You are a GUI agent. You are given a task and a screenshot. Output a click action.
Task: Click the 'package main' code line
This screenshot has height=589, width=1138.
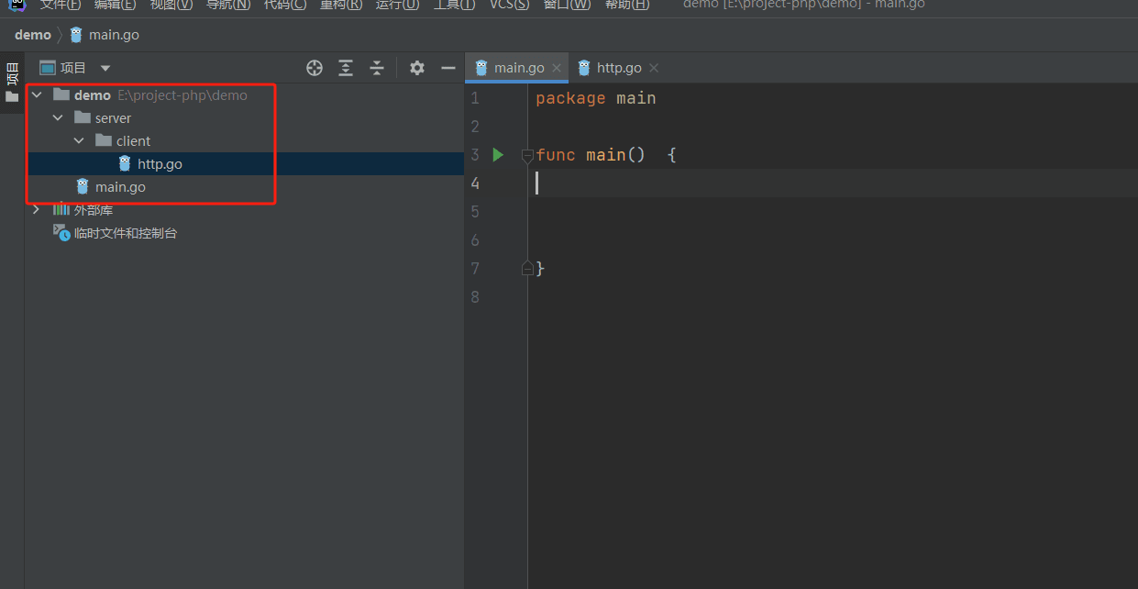[x=596, y=98]
